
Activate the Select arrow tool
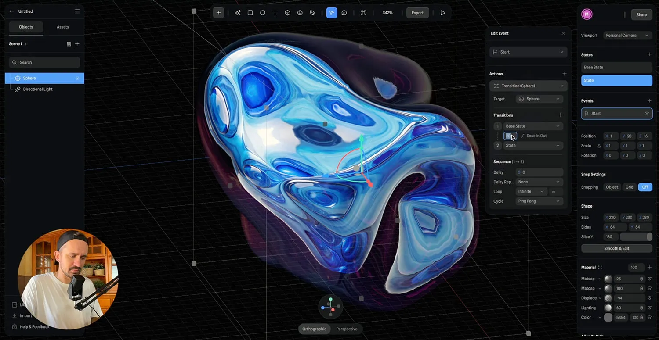click(332, 13)
